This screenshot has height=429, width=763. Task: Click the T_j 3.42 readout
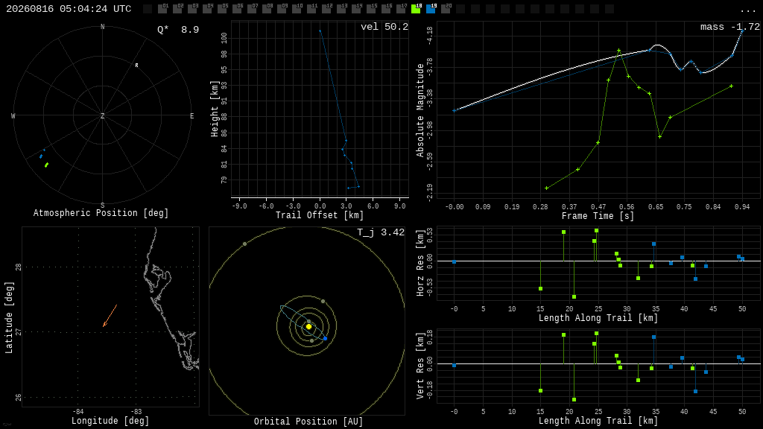point(381,232)
